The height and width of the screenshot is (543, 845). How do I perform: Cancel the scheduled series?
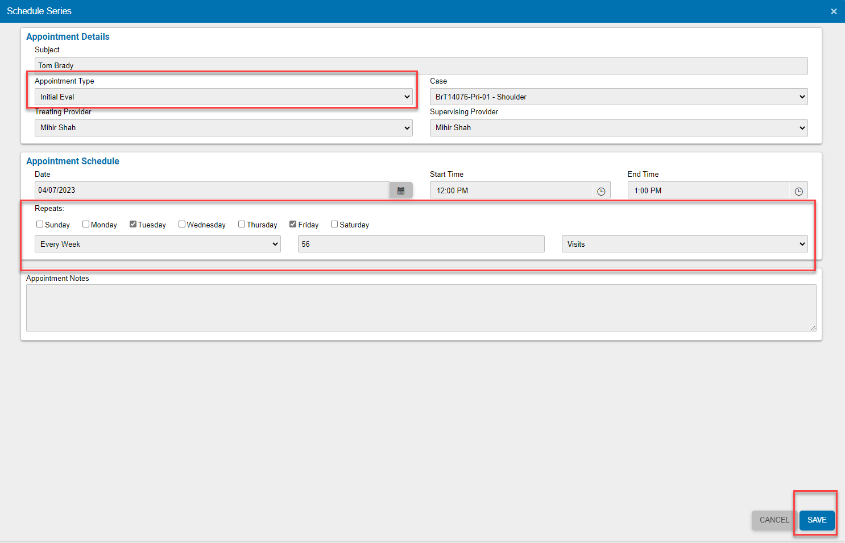point(773,520)
